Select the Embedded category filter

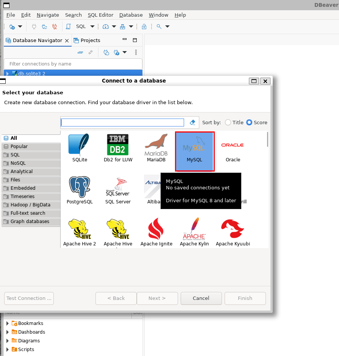click(x=31, y=188)
